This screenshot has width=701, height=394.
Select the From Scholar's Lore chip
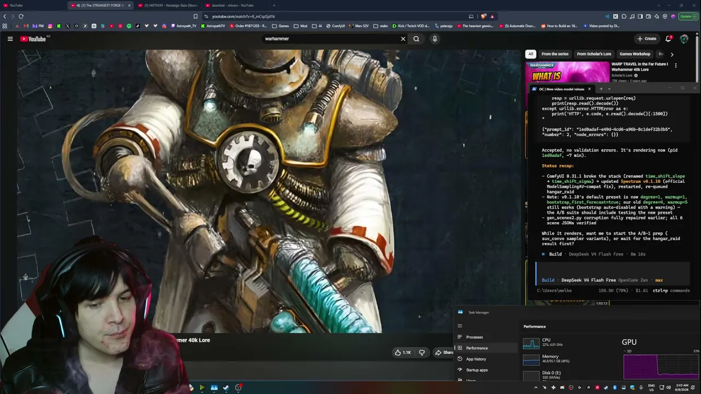coord(594,54)
